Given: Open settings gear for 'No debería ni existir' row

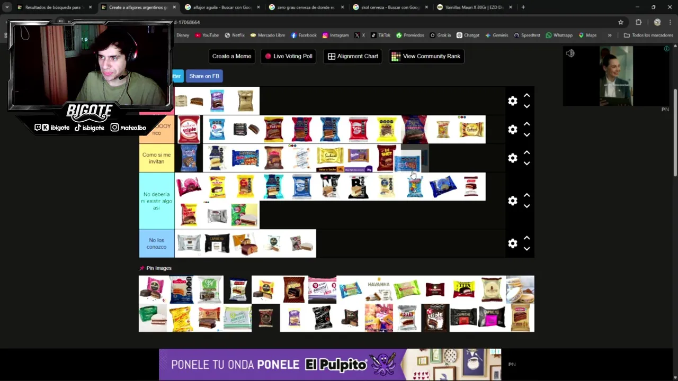Looking at the screenshot, I should point(512,201).
